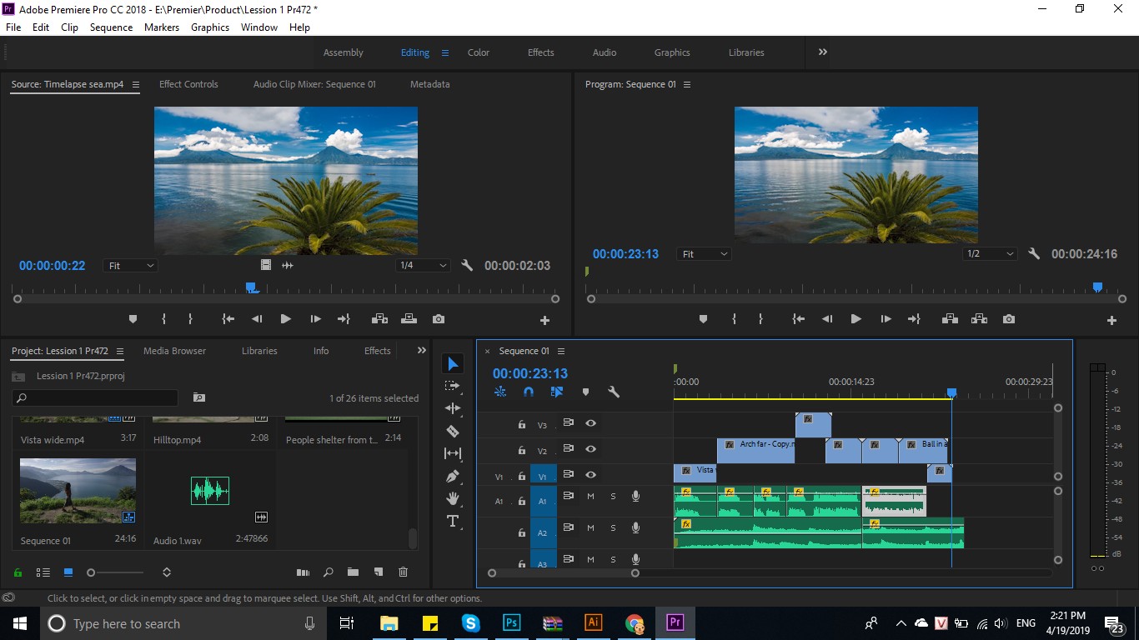This screenshot has height=640, width=1139.
Task: Select the Ripple Edit tool
Action: [453, 408]
